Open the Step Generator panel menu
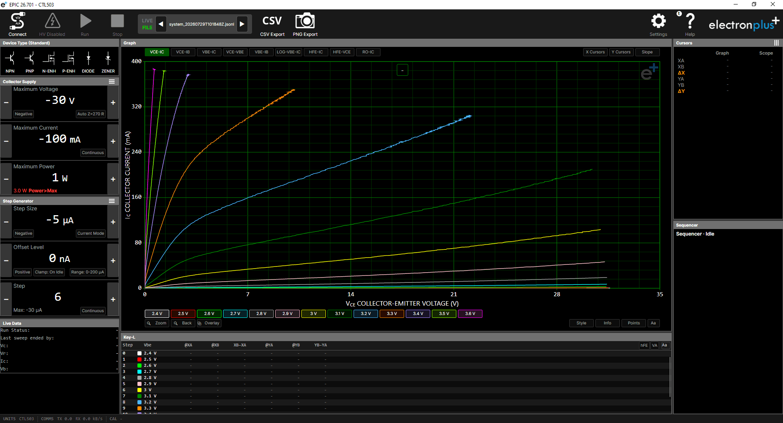This screenshot has height=423, width=783. pyautogui.click(x=112, y=201)
